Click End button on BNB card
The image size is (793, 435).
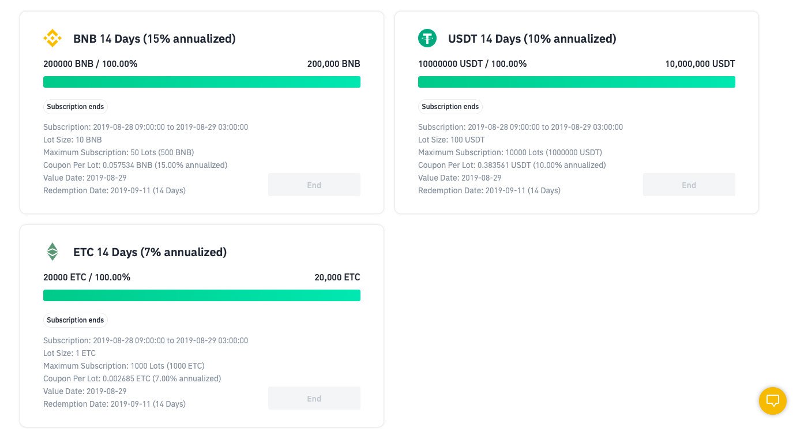[314, 185]
